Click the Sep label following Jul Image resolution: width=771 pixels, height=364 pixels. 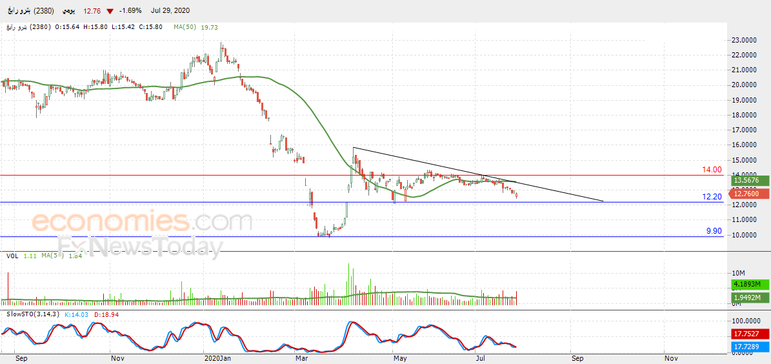(577, 358)
